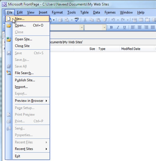Click the Print toolbar icon
156x161 pixels.
coord(60,20)
